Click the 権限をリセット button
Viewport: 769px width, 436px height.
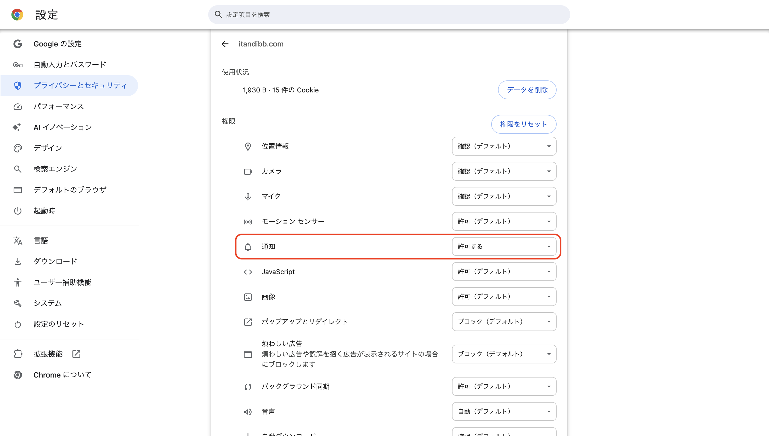(523, 124)
